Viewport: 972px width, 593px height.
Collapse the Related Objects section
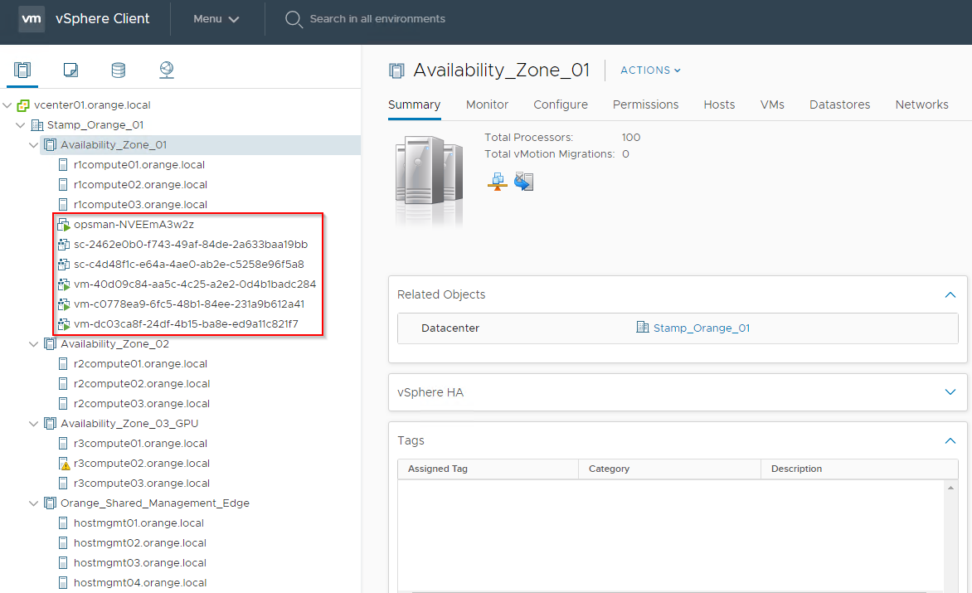click(950, 294)
